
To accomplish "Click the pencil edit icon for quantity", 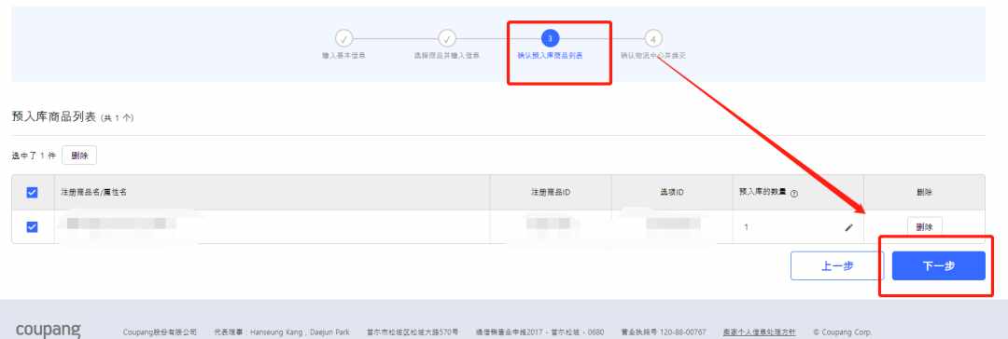I will coord(848,227).
